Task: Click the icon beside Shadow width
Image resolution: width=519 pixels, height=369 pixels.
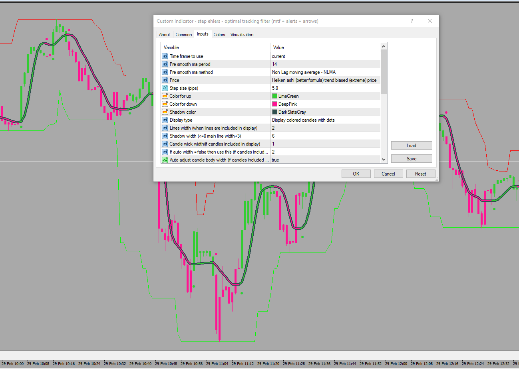Action: coord(165,136)
